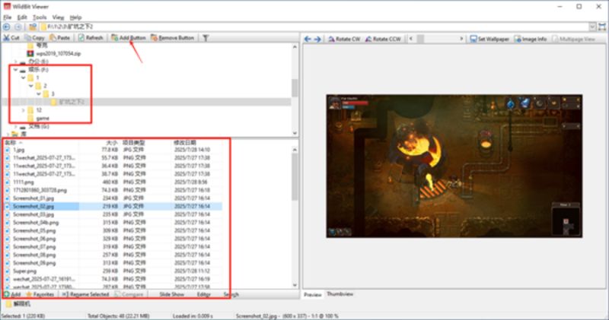Click the game screenshot preview image
Screen dimensions: 609x320
(454, 166)
